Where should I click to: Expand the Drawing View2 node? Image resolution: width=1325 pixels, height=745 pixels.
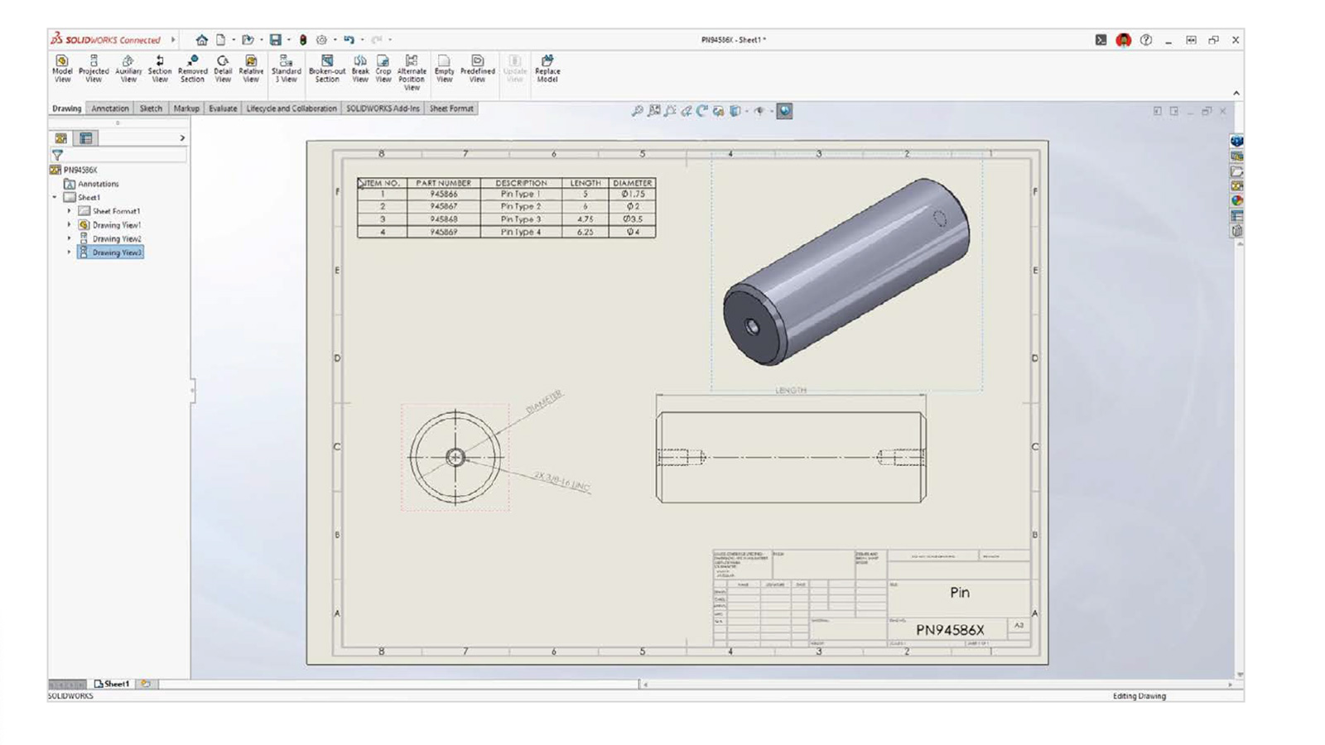(x=69, y=238)
